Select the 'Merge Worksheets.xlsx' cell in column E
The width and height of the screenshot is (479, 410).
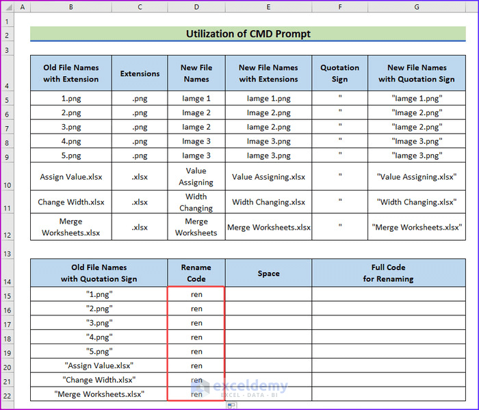point(268,227)
